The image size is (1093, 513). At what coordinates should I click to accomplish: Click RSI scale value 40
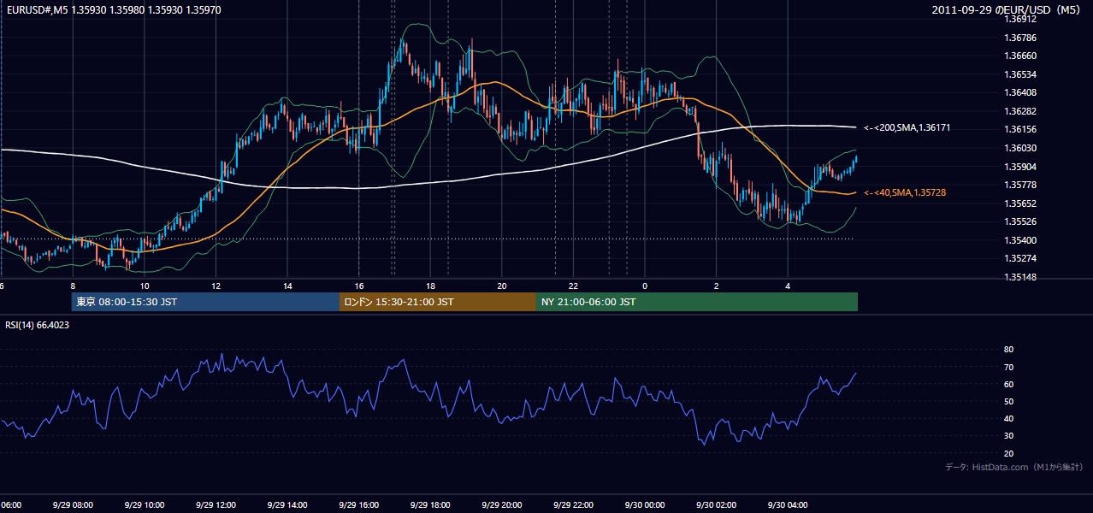1008,418
